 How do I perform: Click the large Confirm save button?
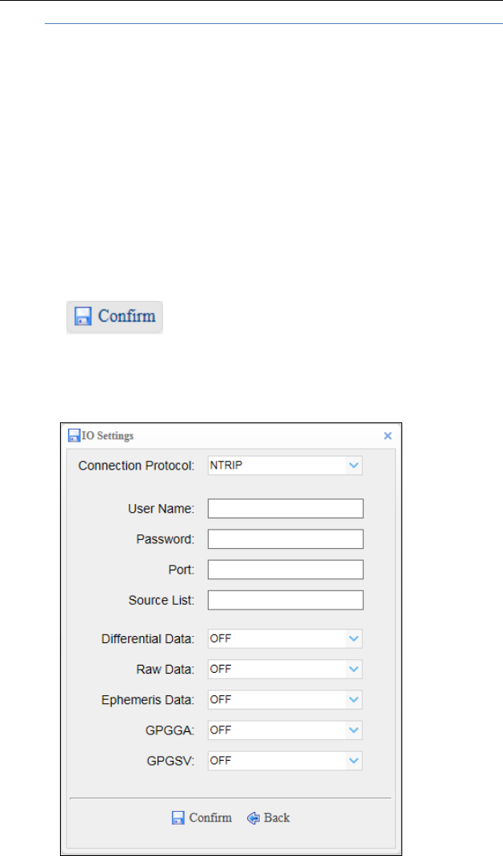[x=114, y=317]
